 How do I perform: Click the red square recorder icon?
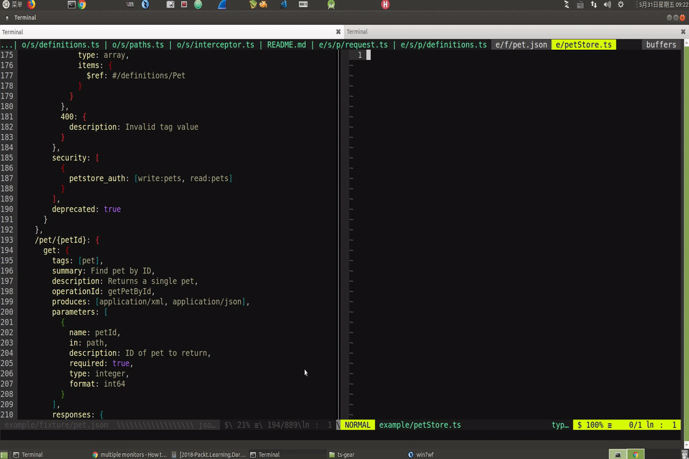[x=184, y=4]
